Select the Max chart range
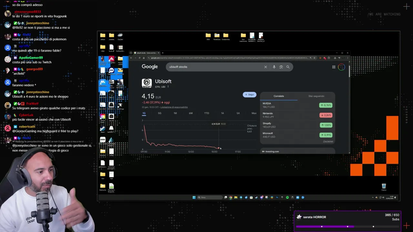 tap(254, 113)
